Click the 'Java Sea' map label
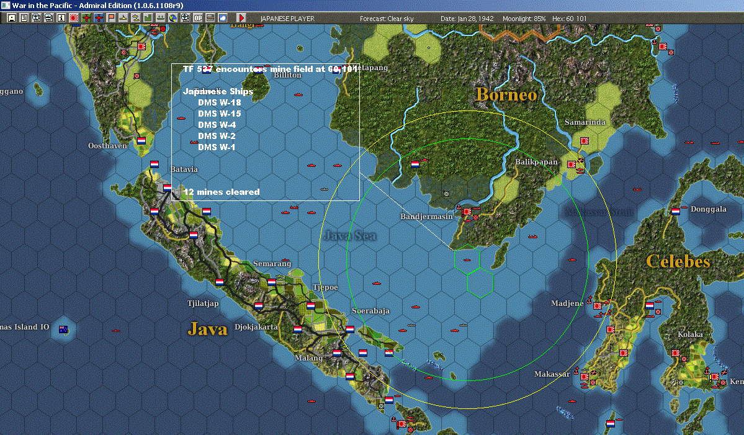The image size is (744, 435). click(350, 235)
